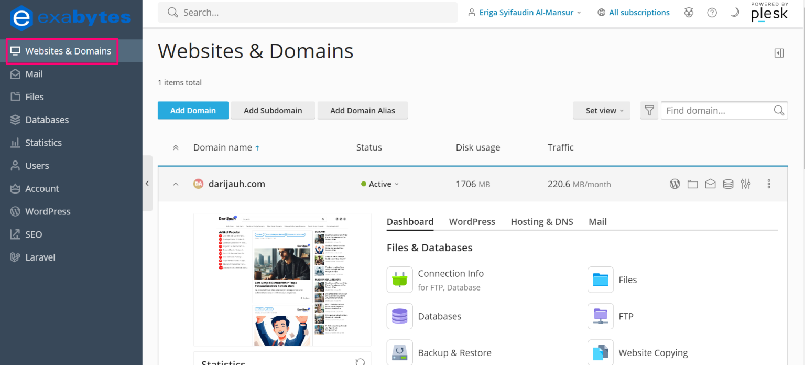Collapse the darijauh.com domain row chevron
Screen dimensions: 805x365
click(x=176, y=184)
